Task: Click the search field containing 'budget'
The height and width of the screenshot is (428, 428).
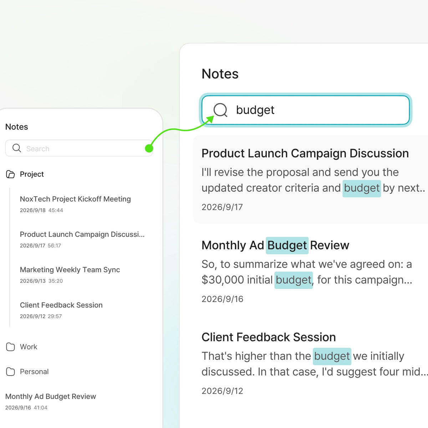Action: [x=306, y=110]
